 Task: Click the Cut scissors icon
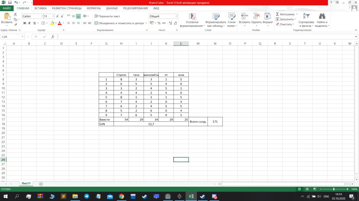15,14
